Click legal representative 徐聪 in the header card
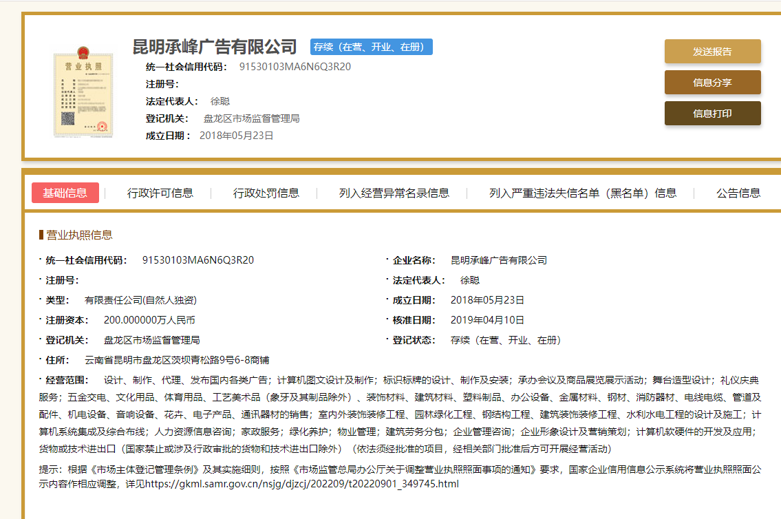The height and width of the screenshot is (519, 781). pos(220,101)
